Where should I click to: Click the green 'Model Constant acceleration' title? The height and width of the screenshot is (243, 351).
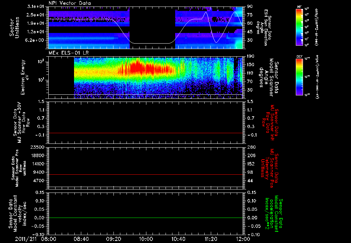point(274,214)
